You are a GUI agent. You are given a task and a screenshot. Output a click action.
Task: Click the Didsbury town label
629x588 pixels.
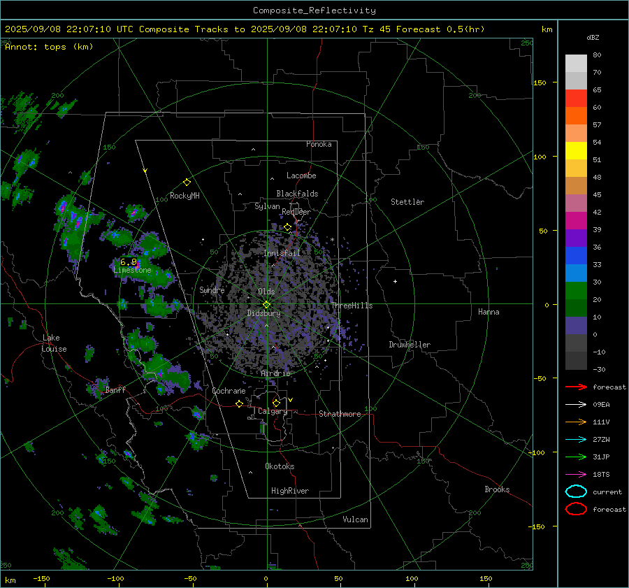[264, 313]
